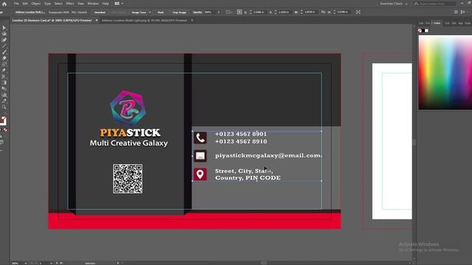
Task: Click the None swatch in Color panel
Action: (x=420, y=31)
